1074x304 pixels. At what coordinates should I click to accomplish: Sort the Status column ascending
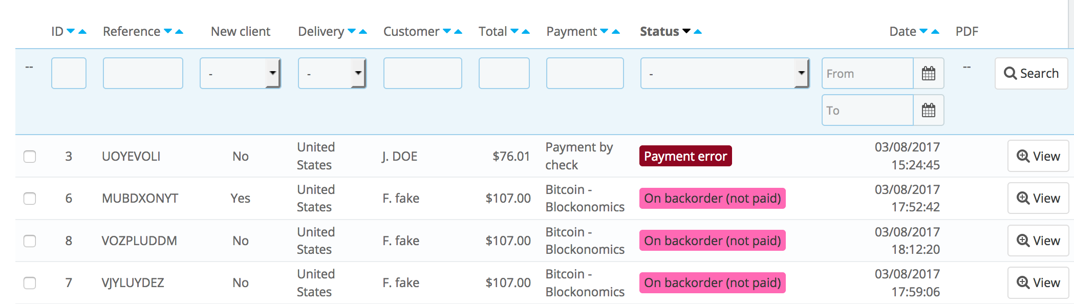click(698, 32)
